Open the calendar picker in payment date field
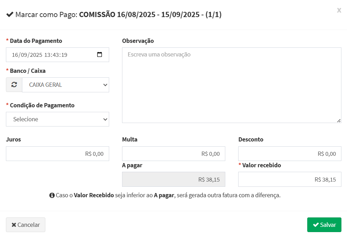The width and height of the screenshot is (347, 238). click(x=99, y=55)
